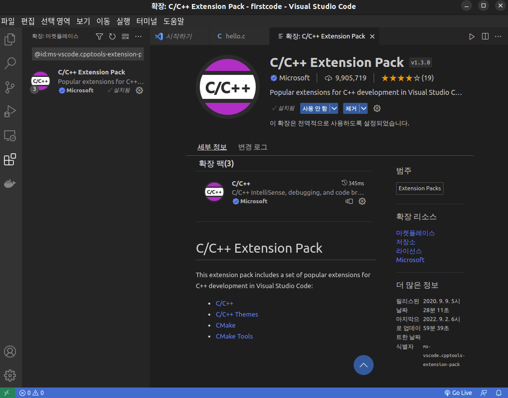Open the Source Control view

coord(9,87)
